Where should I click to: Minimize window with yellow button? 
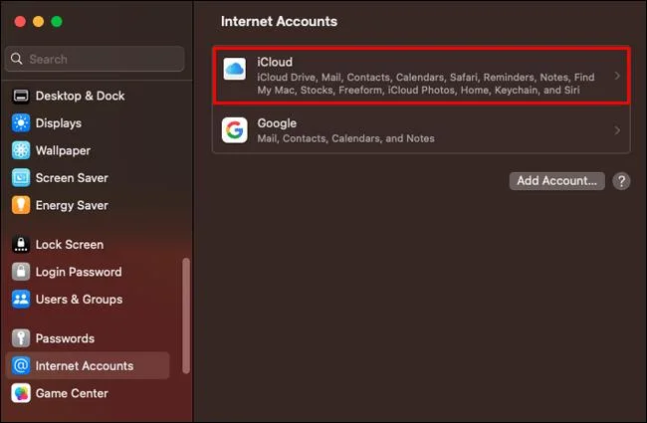39,22
